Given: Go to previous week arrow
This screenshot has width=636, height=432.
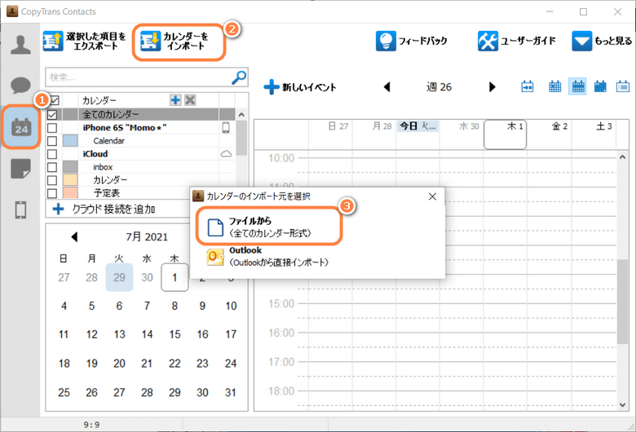Looking at the screenshot, I should [386, 86].
